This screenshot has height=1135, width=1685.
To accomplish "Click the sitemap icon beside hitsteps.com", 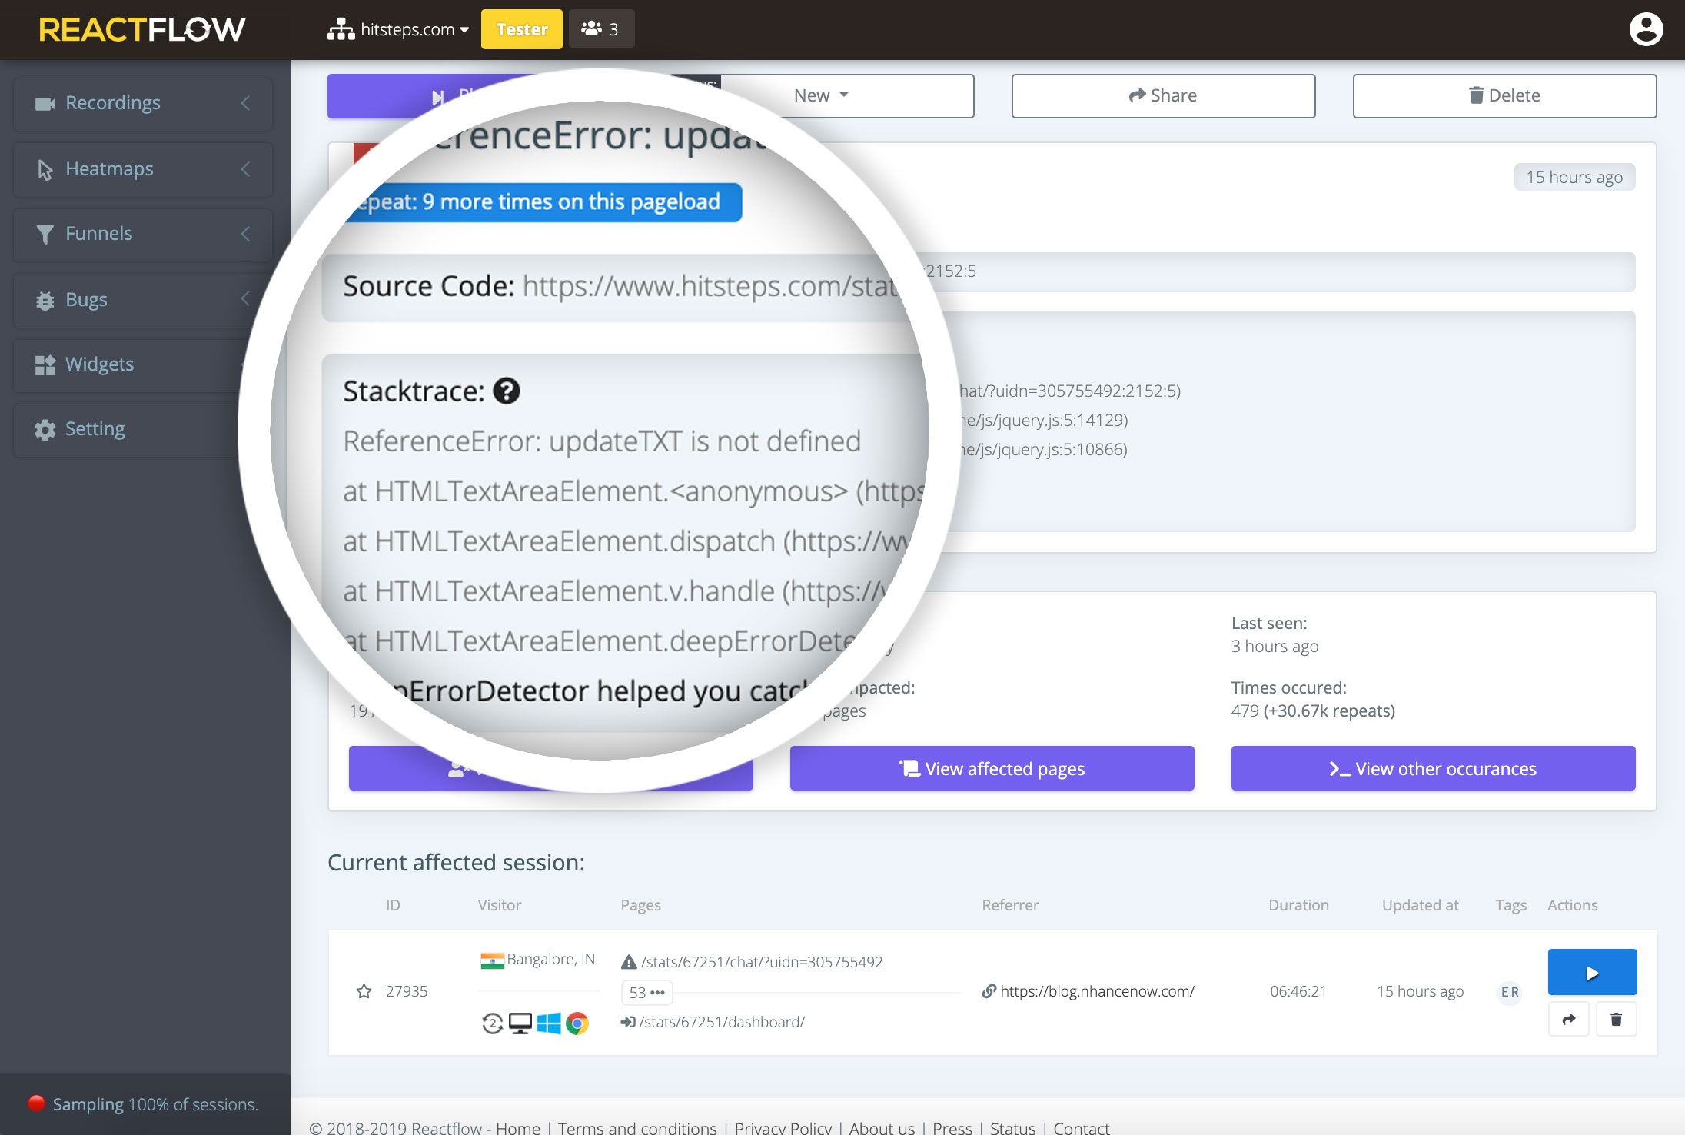I will 341,29.
